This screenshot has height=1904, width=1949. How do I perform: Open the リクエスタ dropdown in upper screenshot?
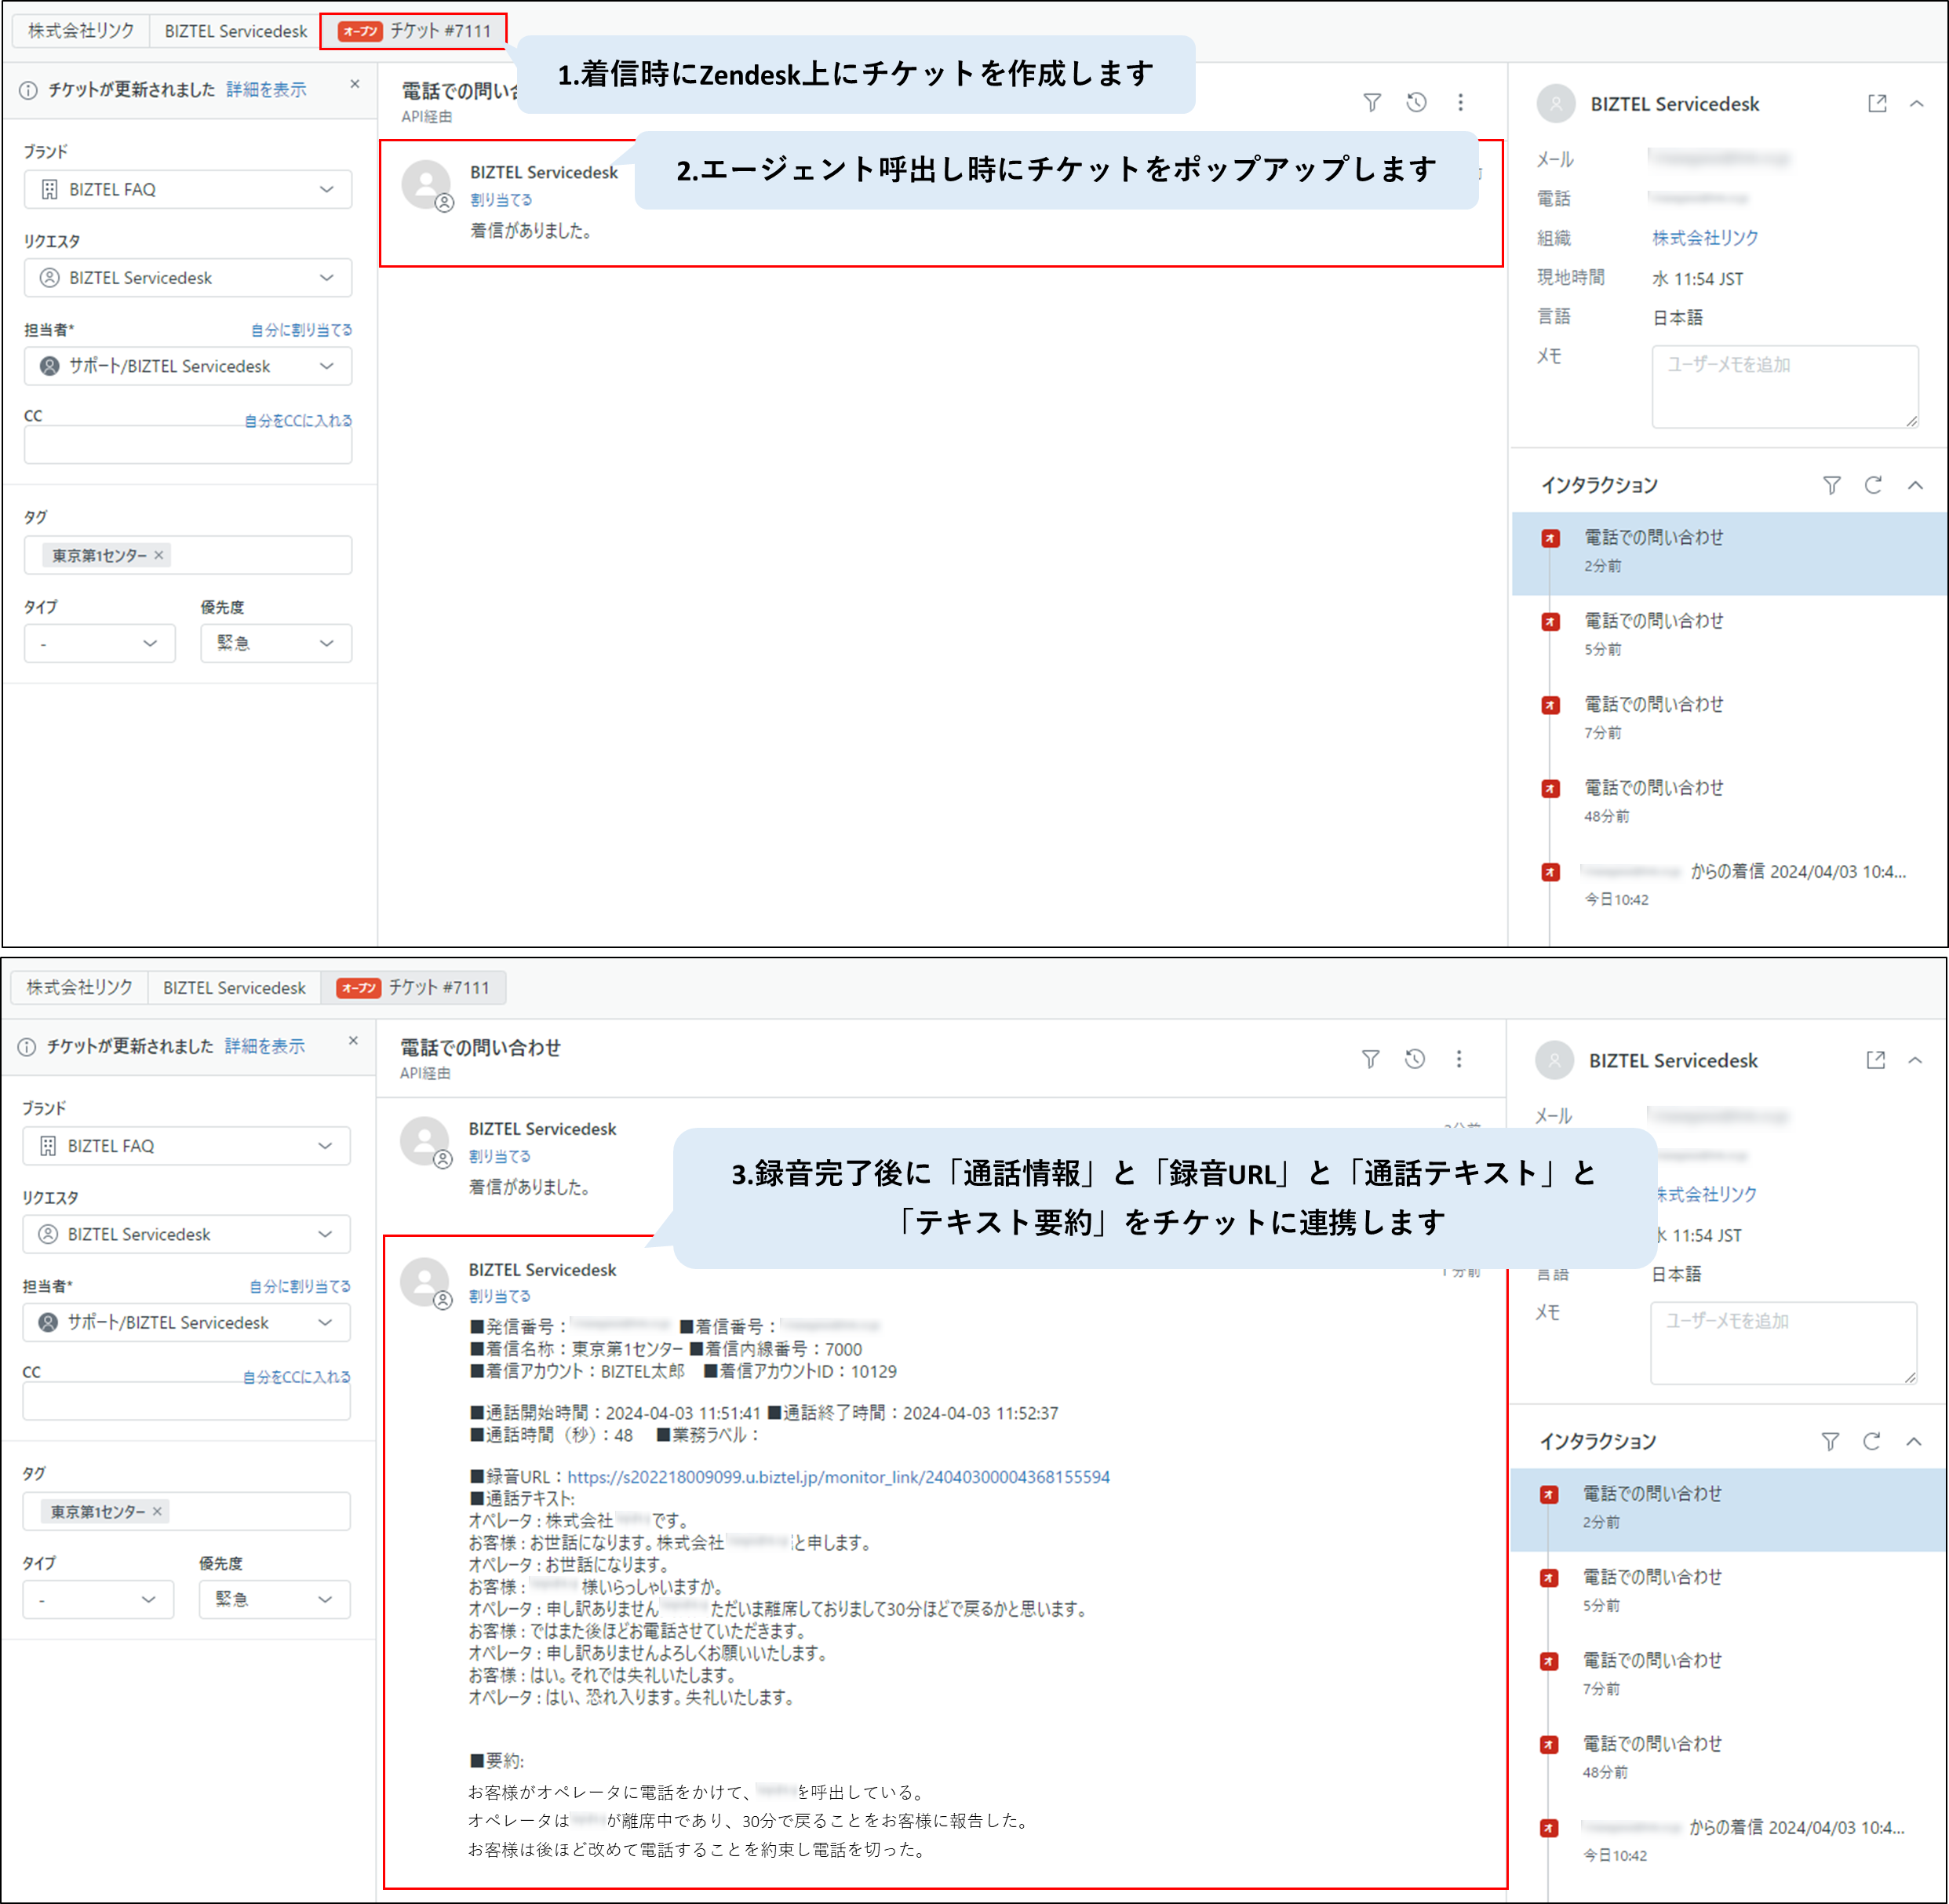pos(188,278)
